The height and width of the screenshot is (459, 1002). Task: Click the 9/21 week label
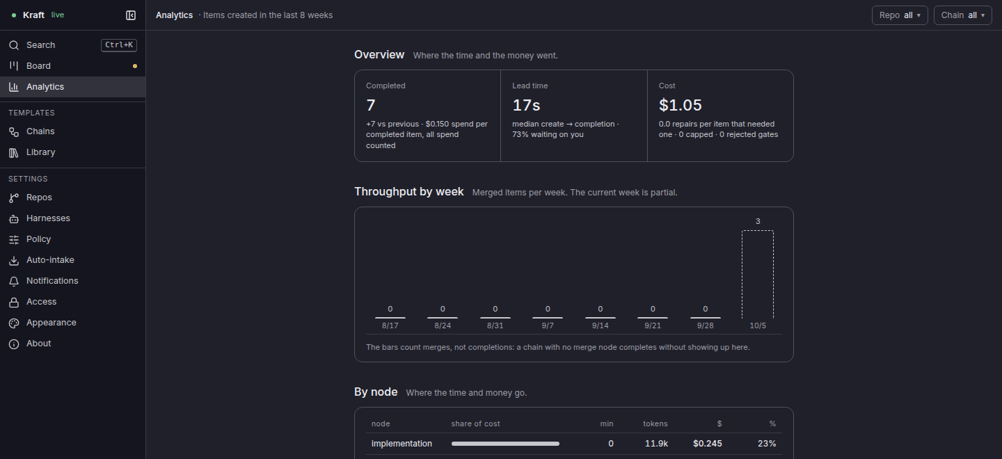pos(653,325)
